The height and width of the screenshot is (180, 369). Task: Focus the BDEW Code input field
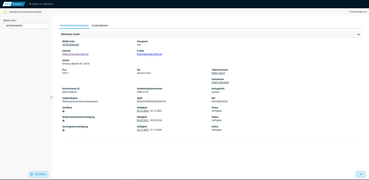(26, 26)
